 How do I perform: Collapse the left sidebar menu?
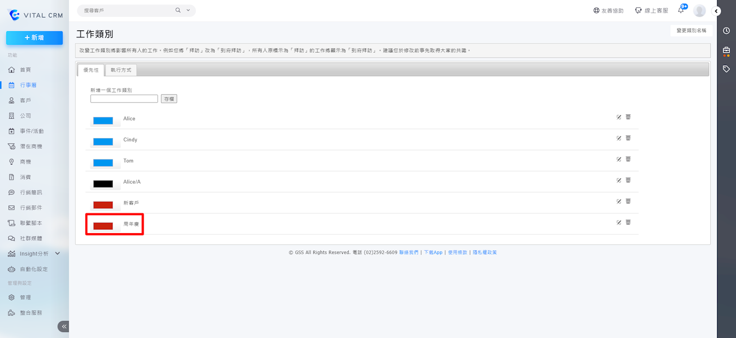(x=63, y=327)
